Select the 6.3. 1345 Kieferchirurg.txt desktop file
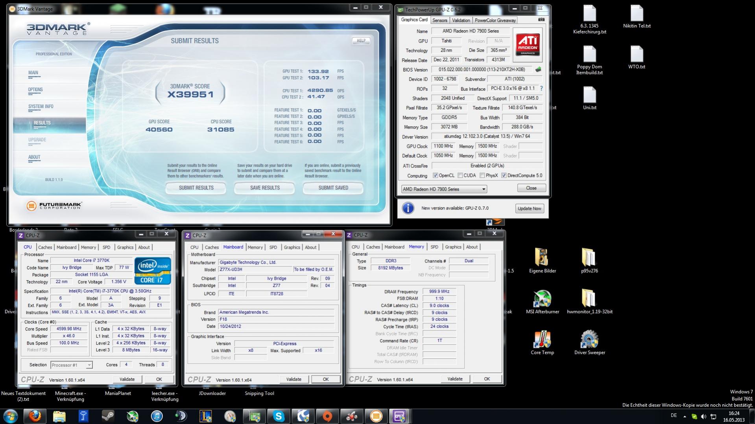The height and width of the screenshot is (424, 755). pos(589,20)
